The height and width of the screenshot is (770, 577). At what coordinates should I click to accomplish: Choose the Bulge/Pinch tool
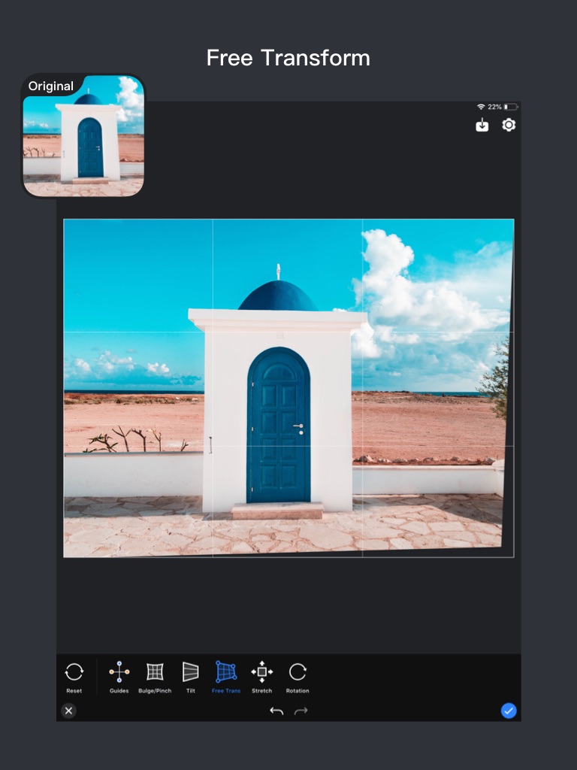[x=155, y=677]
